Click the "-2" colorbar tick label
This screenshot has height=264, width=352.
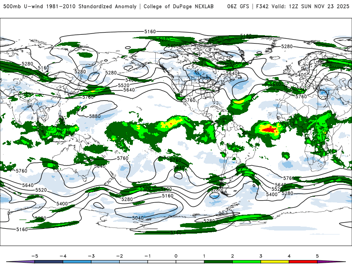point(119,256)
